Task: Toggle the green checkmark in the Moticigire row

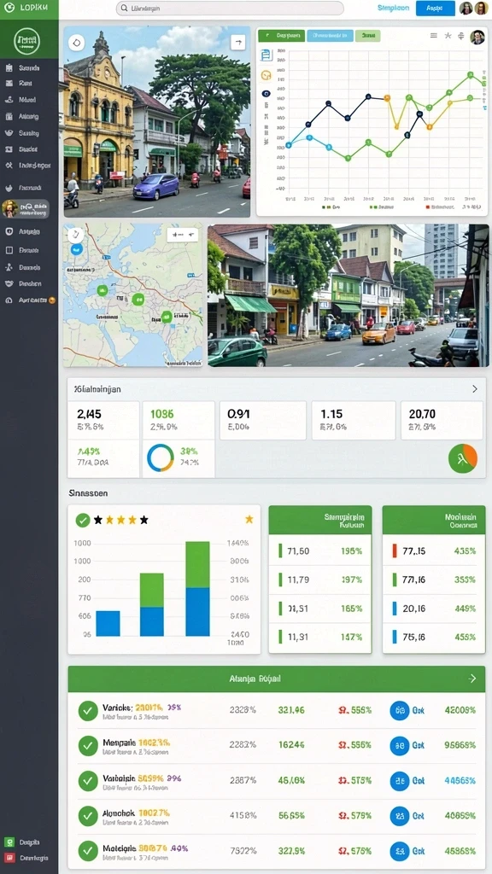Action: click(88, 851)
